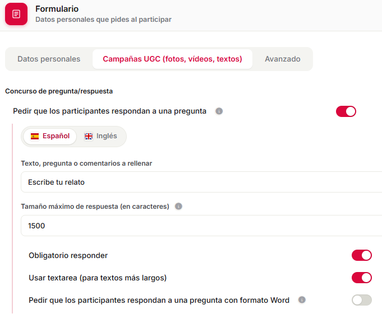This screenshot has height=314, width=382.
Task: Click Concurso de pregunta/respuesta section title
Action: pos(59,91)
